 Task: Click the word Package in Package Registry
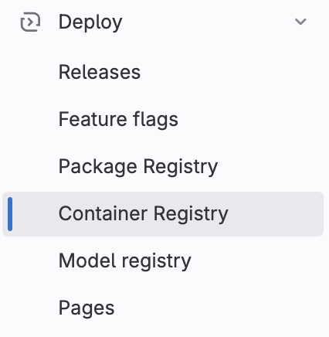coord(98,167)
